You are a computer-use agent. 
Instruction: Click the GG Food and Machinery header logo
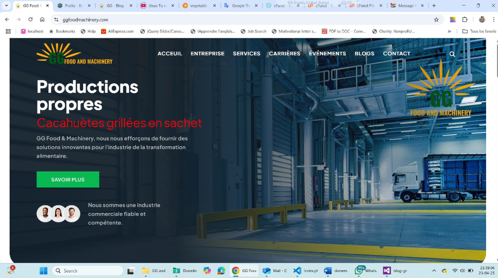(74, 54)
